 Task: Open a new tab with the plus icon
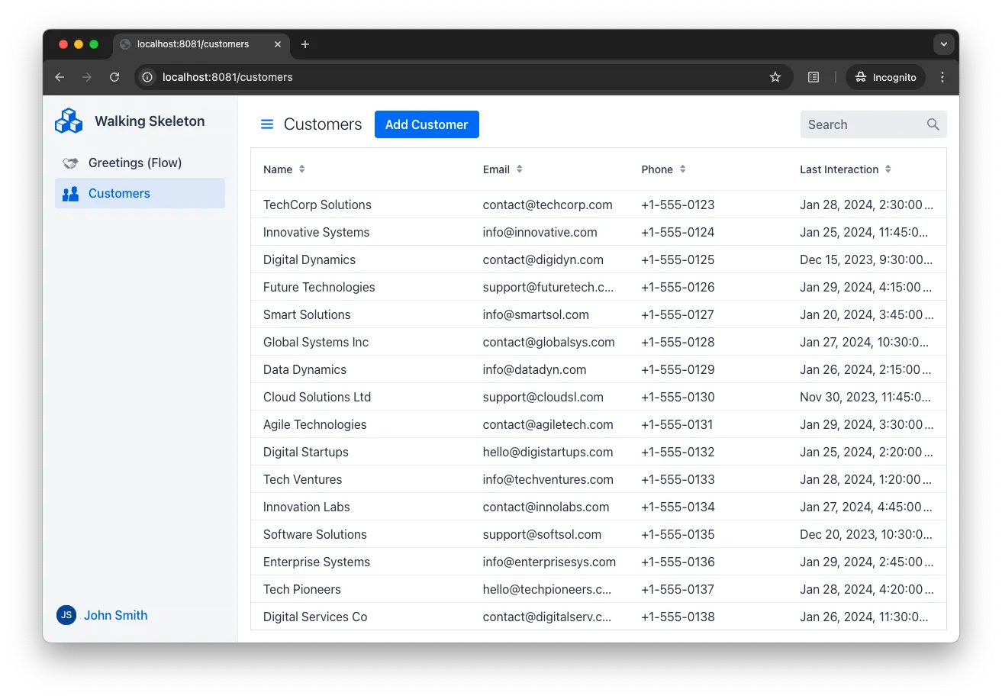(x=304, y=44)
